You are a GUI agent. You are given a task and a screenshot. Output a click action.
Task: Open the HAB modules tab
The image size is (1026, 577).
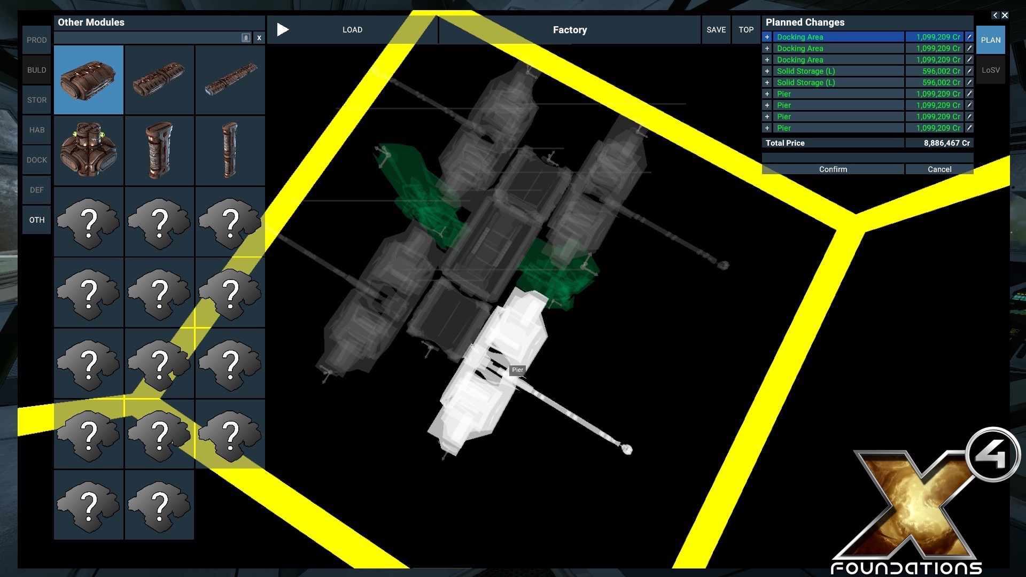[37, 130]
